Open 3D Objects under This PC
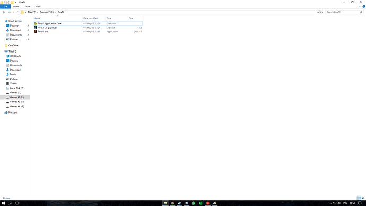 (15, 56)
